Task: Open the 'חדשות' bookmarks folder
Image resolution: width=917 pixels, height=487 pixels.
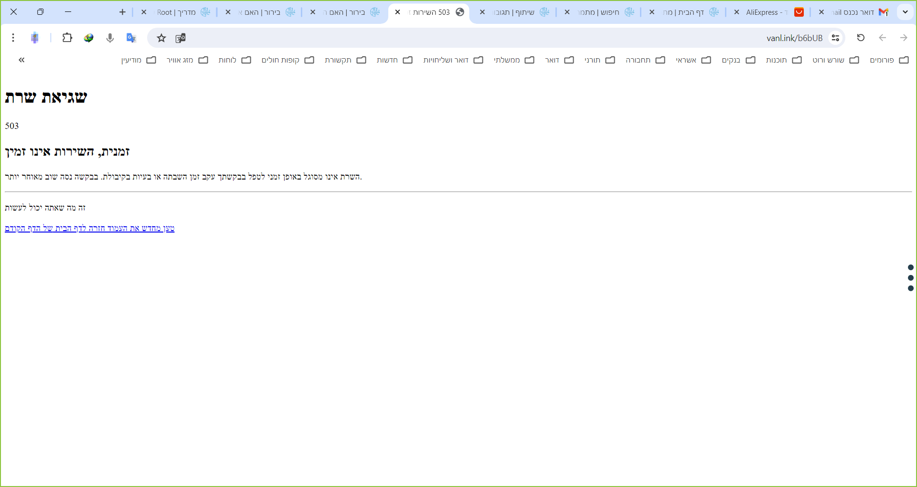Action: [395, 60]
